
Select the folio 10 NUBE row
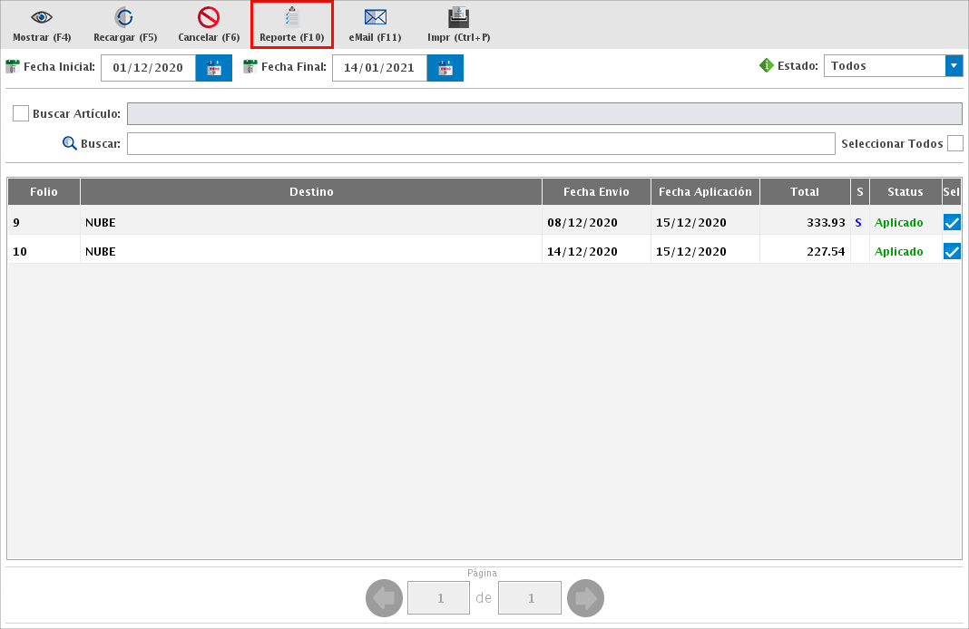[x=308, y=251]
